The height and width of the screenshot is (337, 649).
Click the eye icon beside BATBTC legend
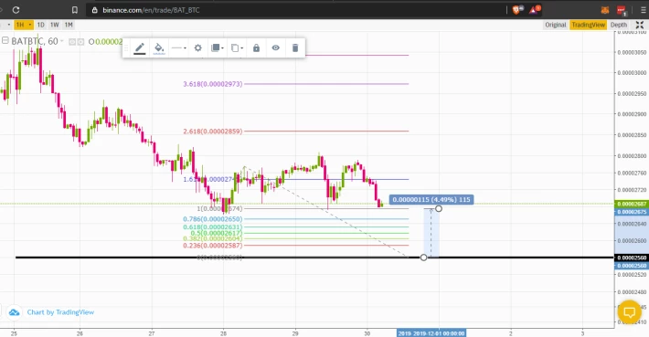tap(71, 42)
